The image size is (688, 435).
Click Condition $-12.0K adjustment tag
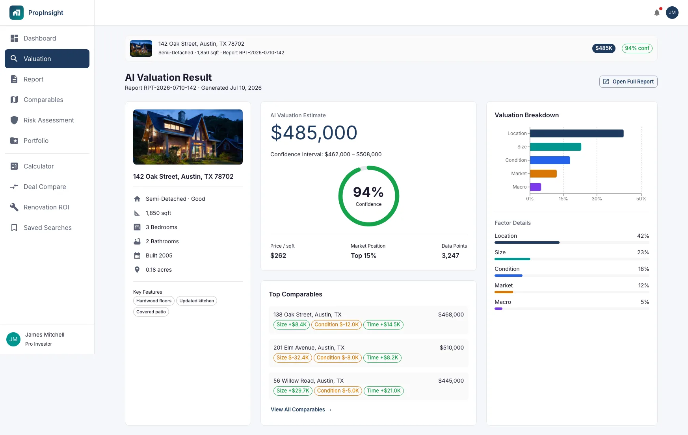pyautogui.click(x=337, y=325)
